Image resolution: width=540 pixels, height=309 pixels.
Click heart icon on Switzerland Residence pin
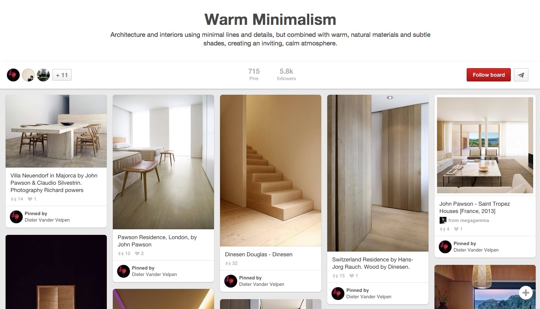[352, 276]
